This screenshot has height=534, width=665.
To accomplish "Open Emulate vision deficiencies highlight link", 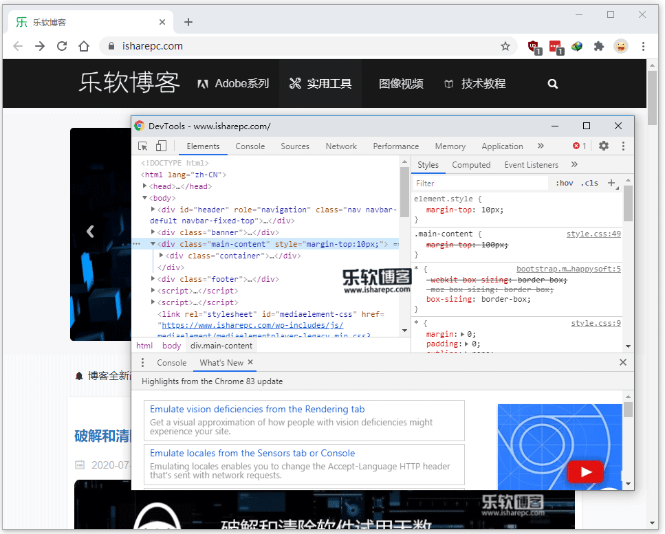I will [x=257, y=409].
